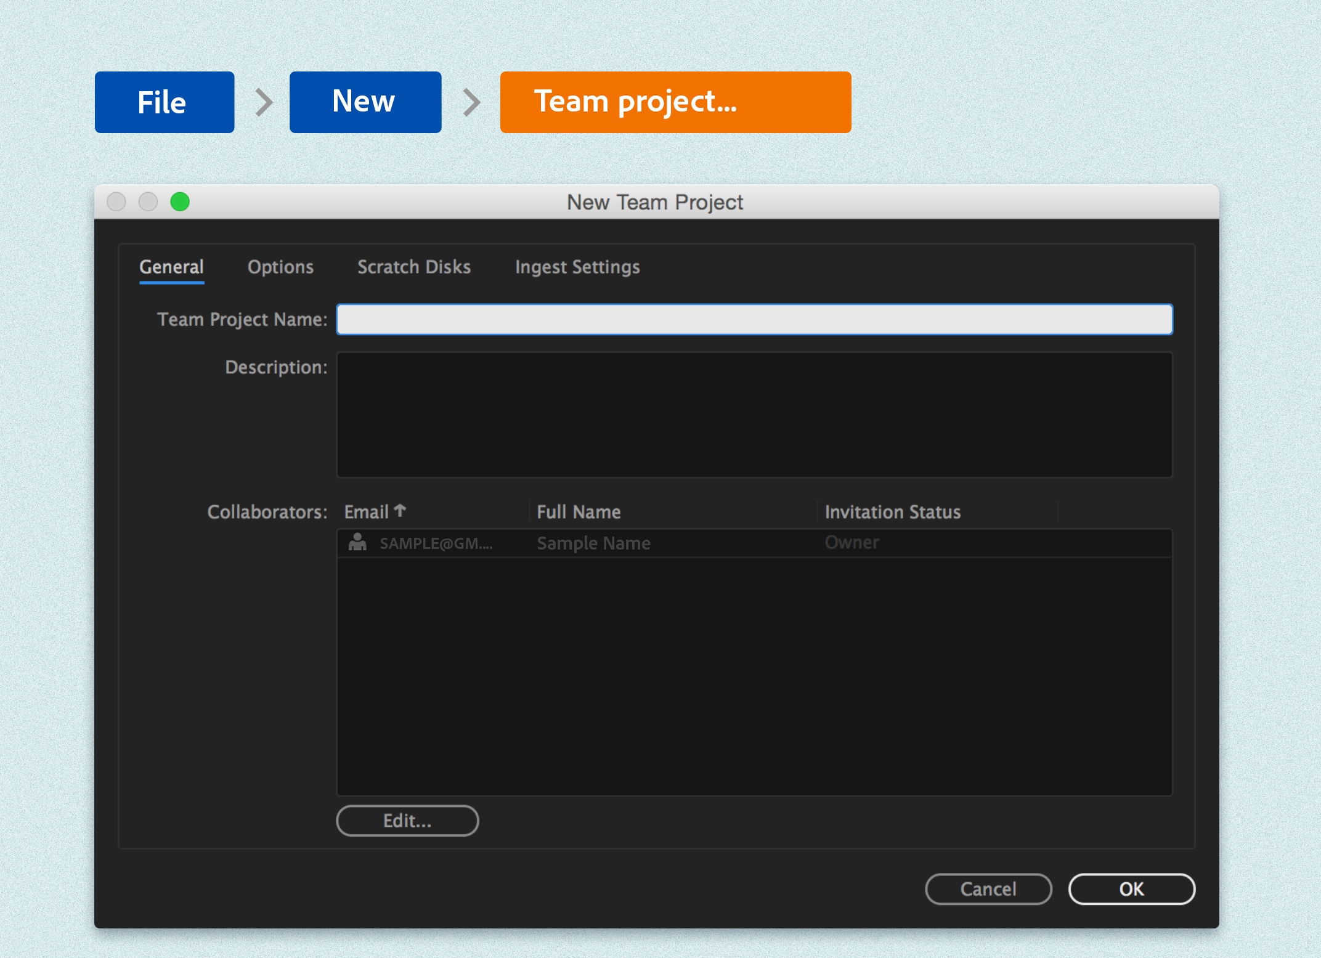Sort by the Invitation Status column

[892, 511]
